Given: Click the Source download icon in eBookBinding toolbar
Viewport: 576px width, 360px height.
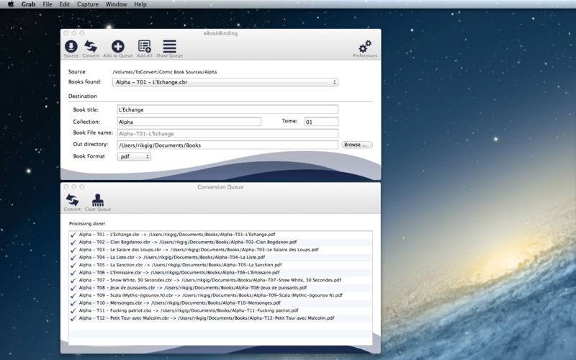Looking at the screenshot, I should point(71,47).
